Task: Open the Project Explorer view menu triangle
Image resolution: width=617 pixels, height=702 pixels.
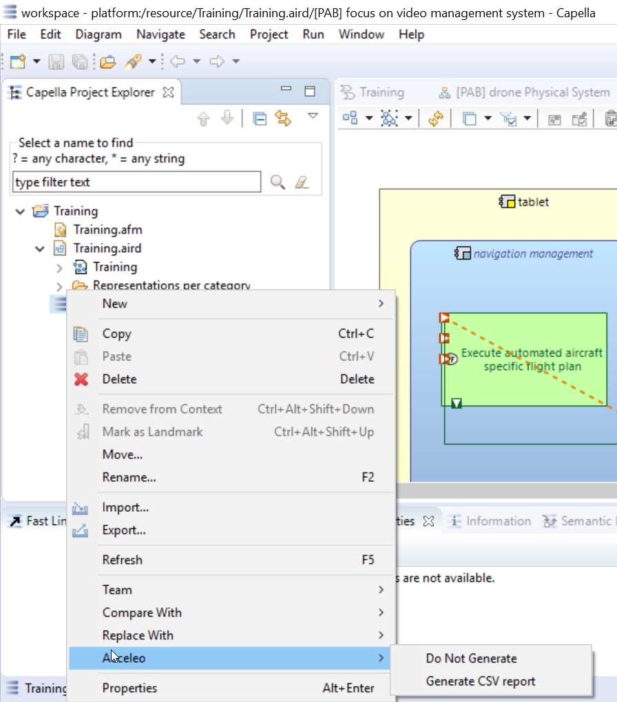Action: (x=313, y=116)
